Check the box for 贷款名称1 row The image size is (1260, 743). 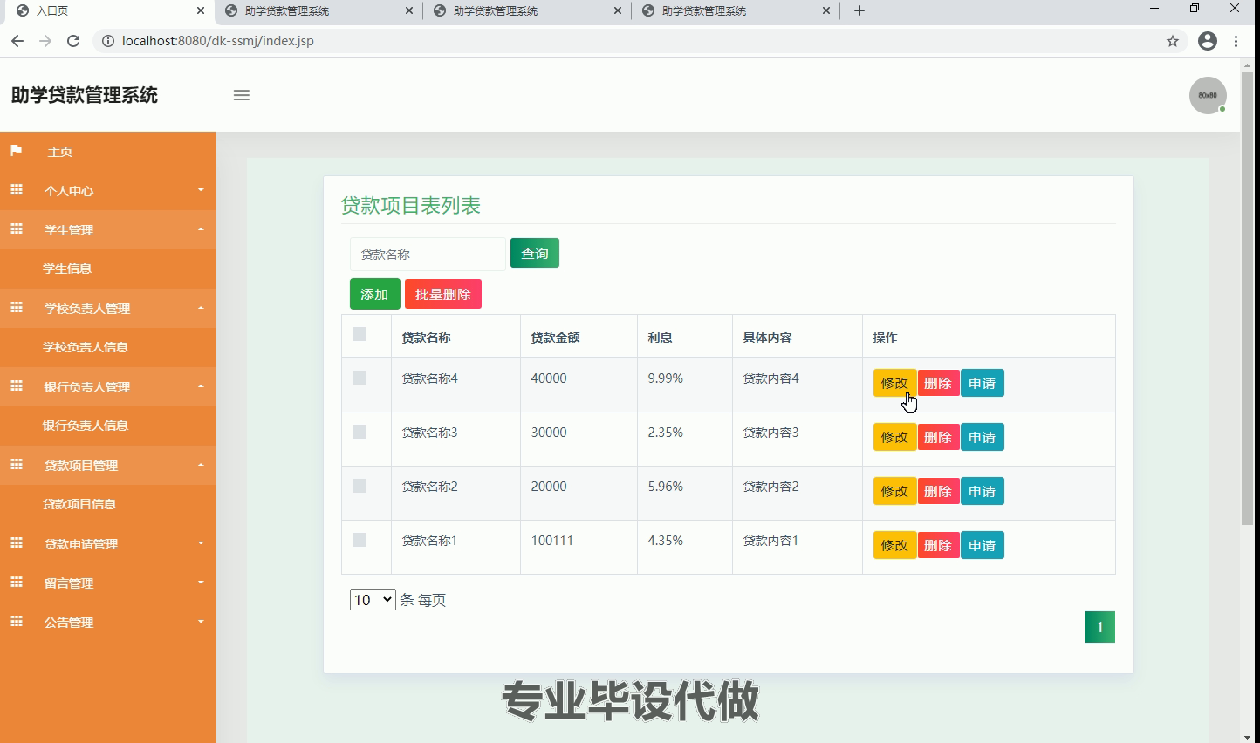pyautogui.click(x=360, y=540)
